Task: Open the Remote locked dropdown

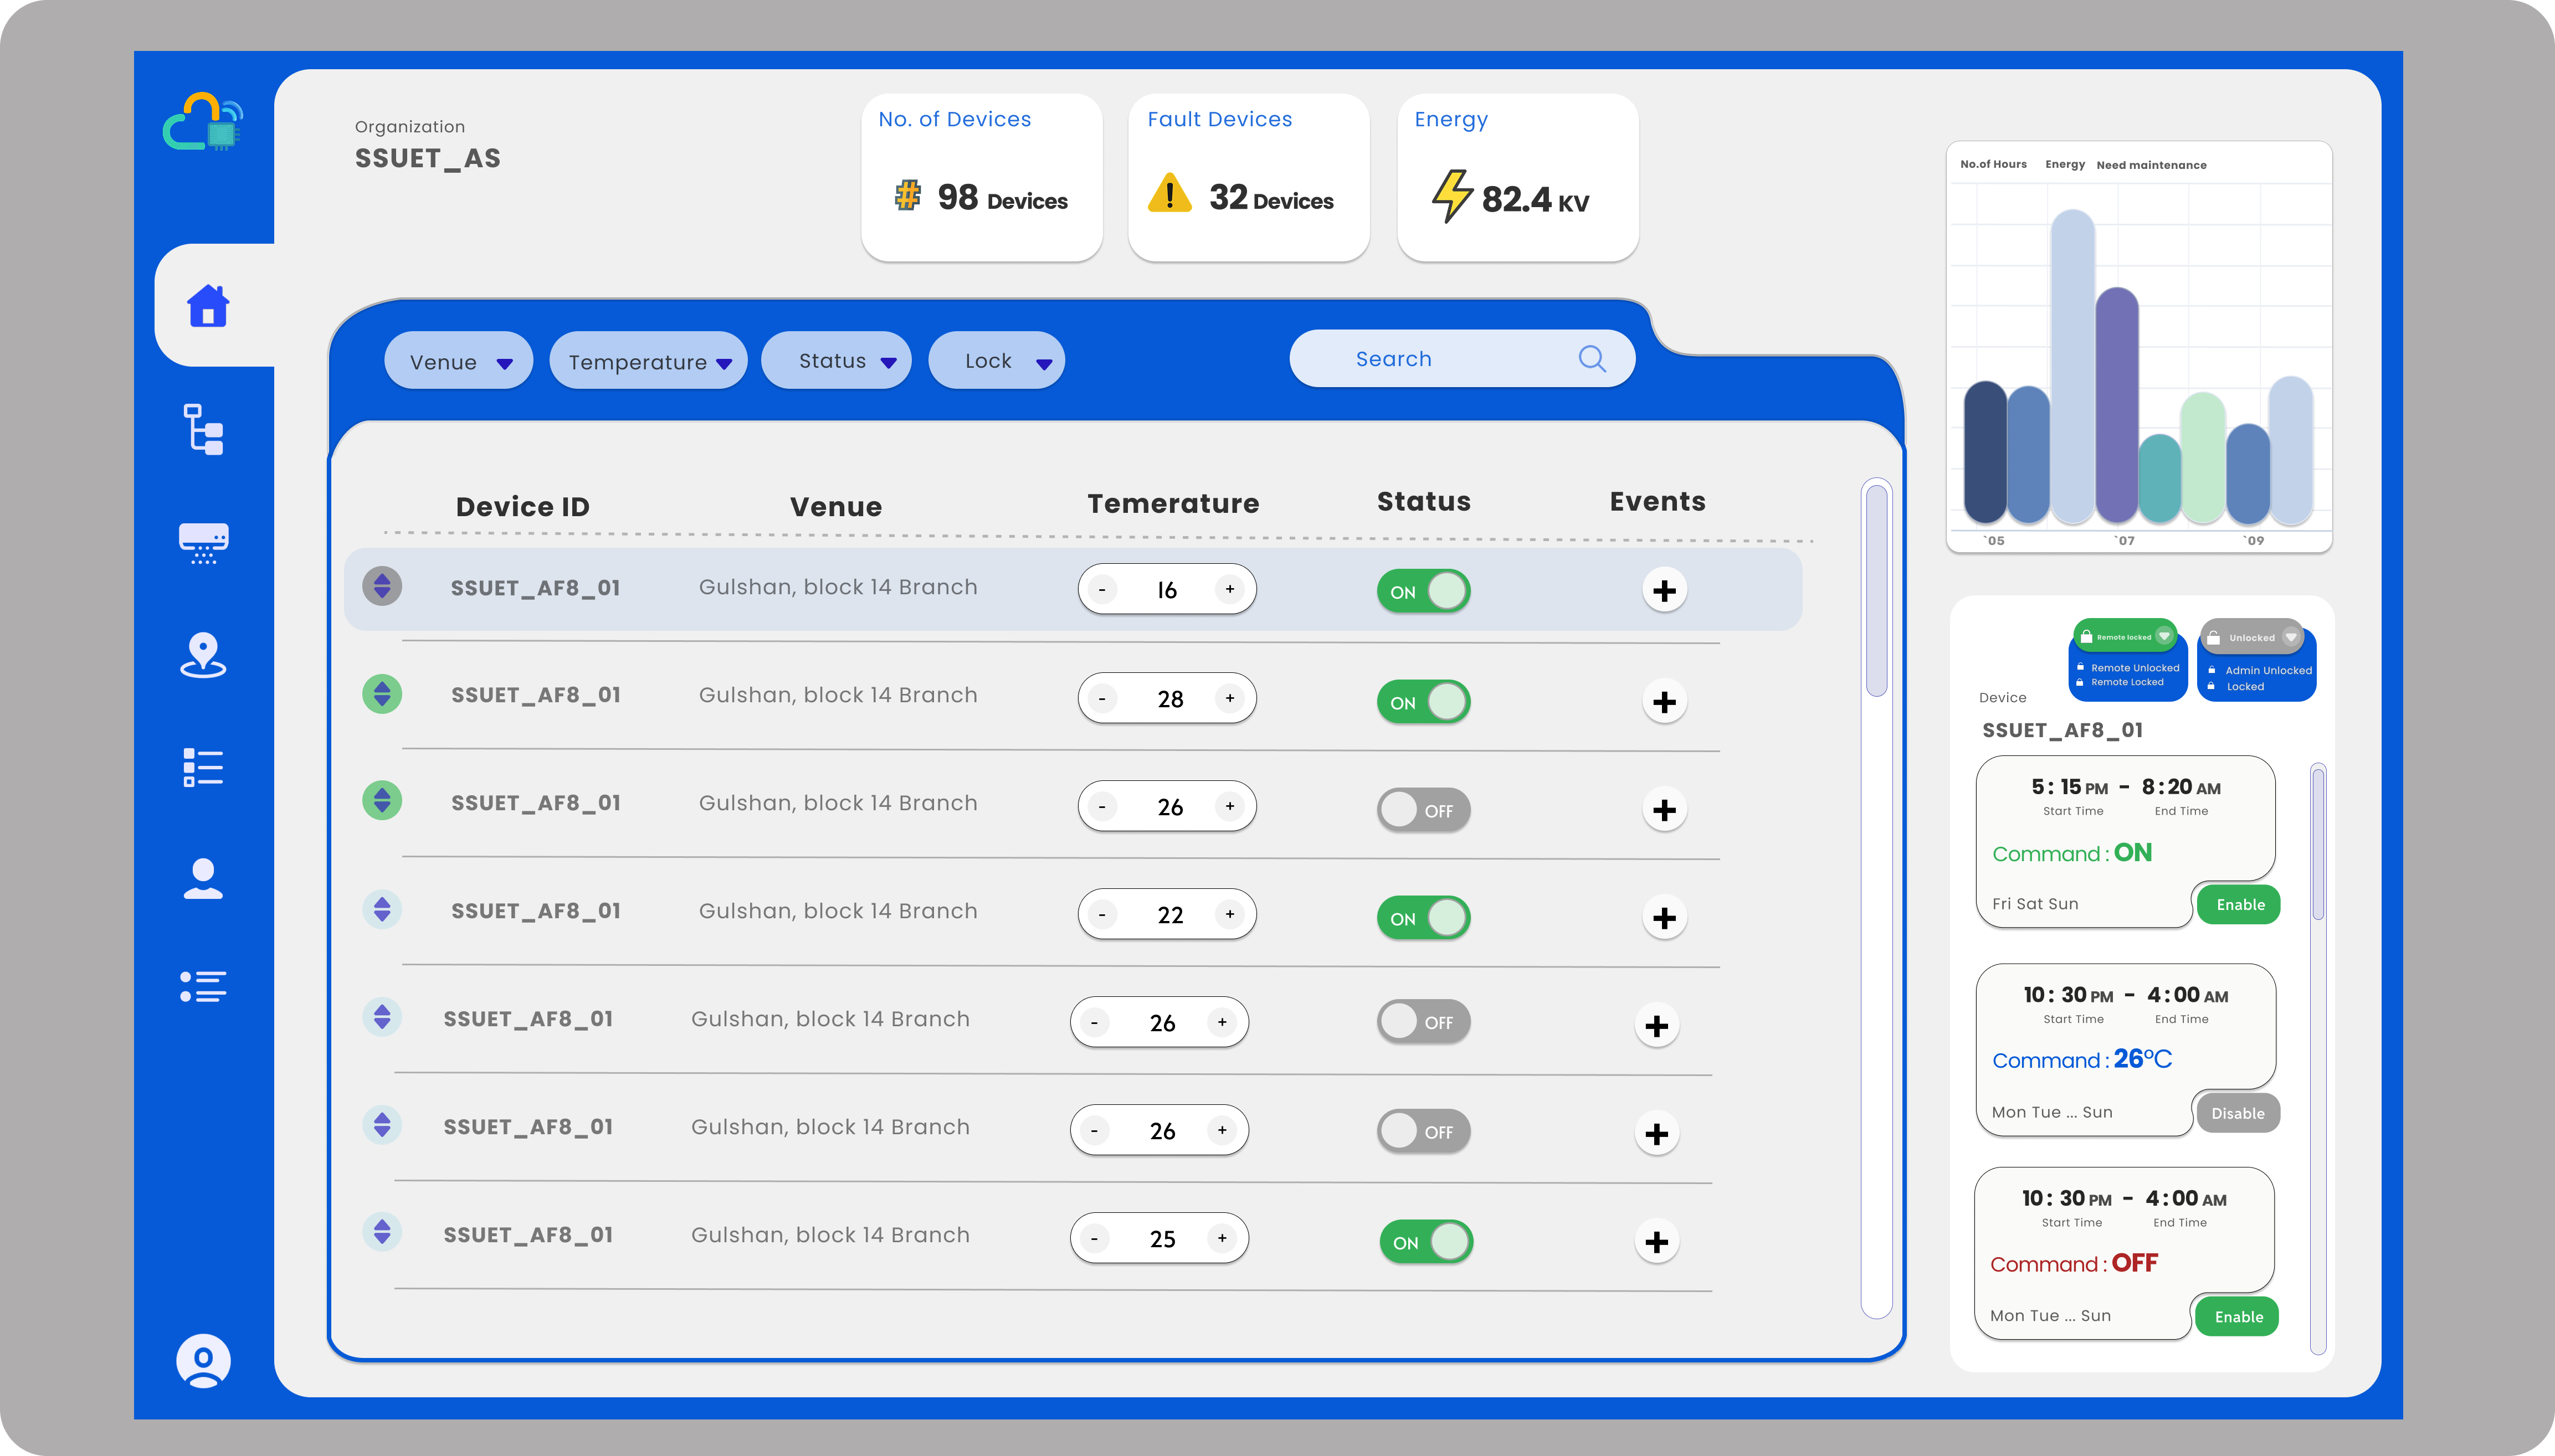Action: point(2164,636)
